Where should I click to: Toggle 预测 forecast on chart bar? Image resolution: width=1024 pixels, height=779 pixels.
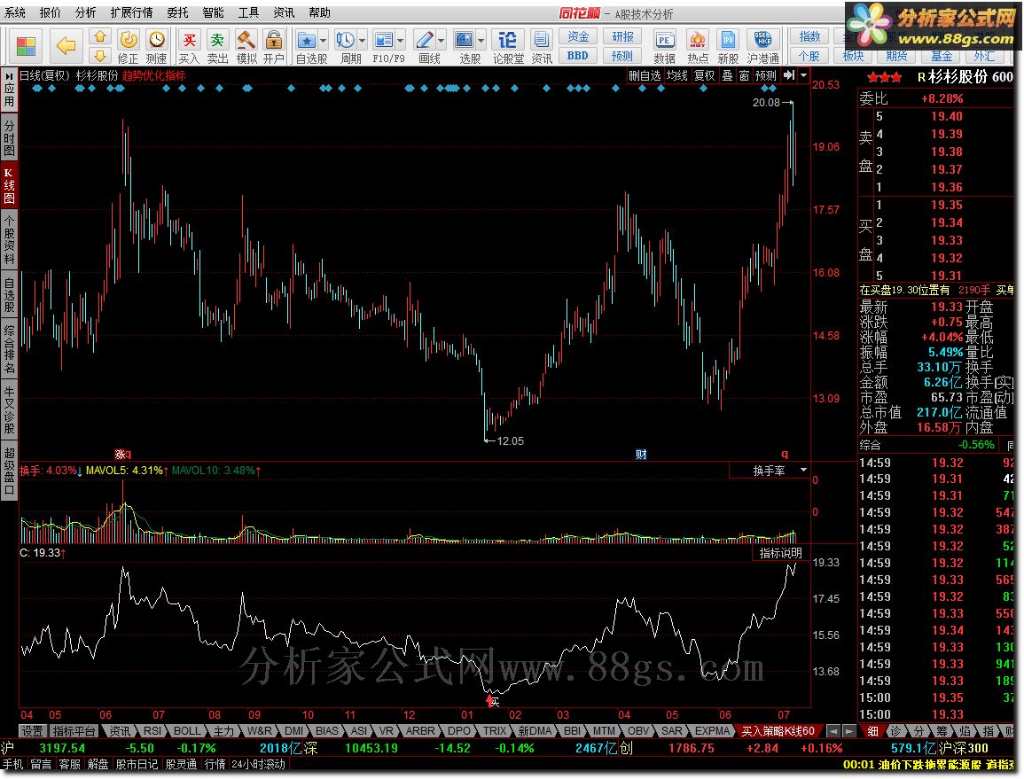click(x=766, y=75)
